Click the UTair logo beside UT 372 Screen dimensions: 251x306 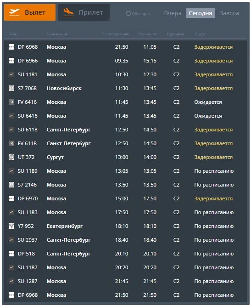click(x=11, y=157)
